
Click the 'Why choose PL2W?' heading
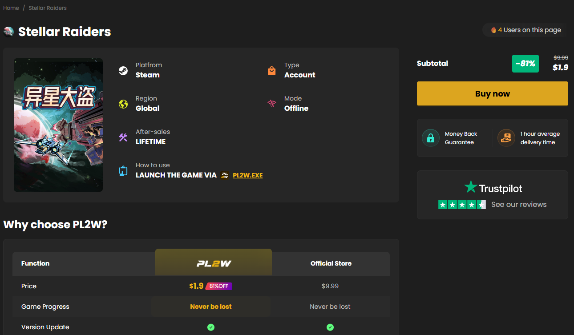pyautogui.click(x=55, y=224)
